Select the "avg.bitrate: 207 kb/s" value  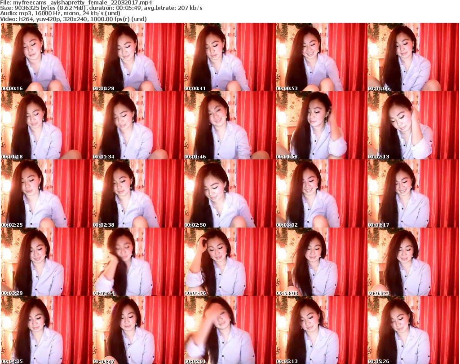[x=173, y=8]
